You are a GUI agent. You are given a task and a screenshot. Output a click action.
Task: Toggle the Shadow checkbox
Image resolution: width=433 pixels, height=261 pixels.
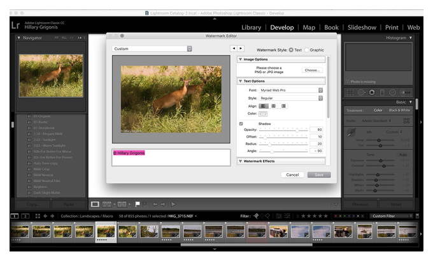click(241, 124)
